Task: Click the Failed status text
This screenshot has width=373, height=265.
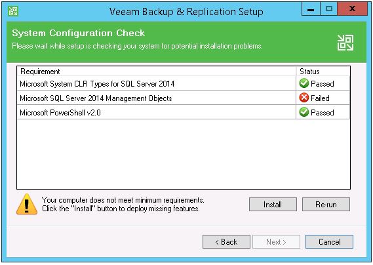Action: click(x=320, y=98)
